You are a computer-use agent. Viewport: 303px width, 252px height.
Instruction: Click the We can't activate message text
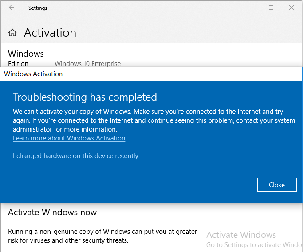click(x=154, y=120)
